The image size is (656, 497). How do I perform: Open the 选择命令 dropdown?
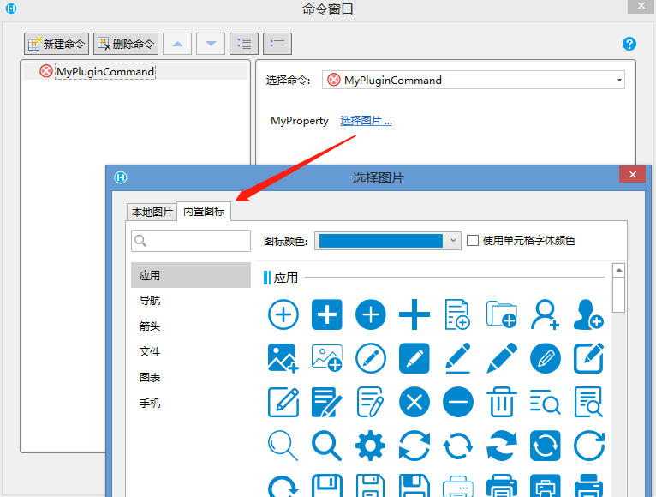click(x=474, y=80)
